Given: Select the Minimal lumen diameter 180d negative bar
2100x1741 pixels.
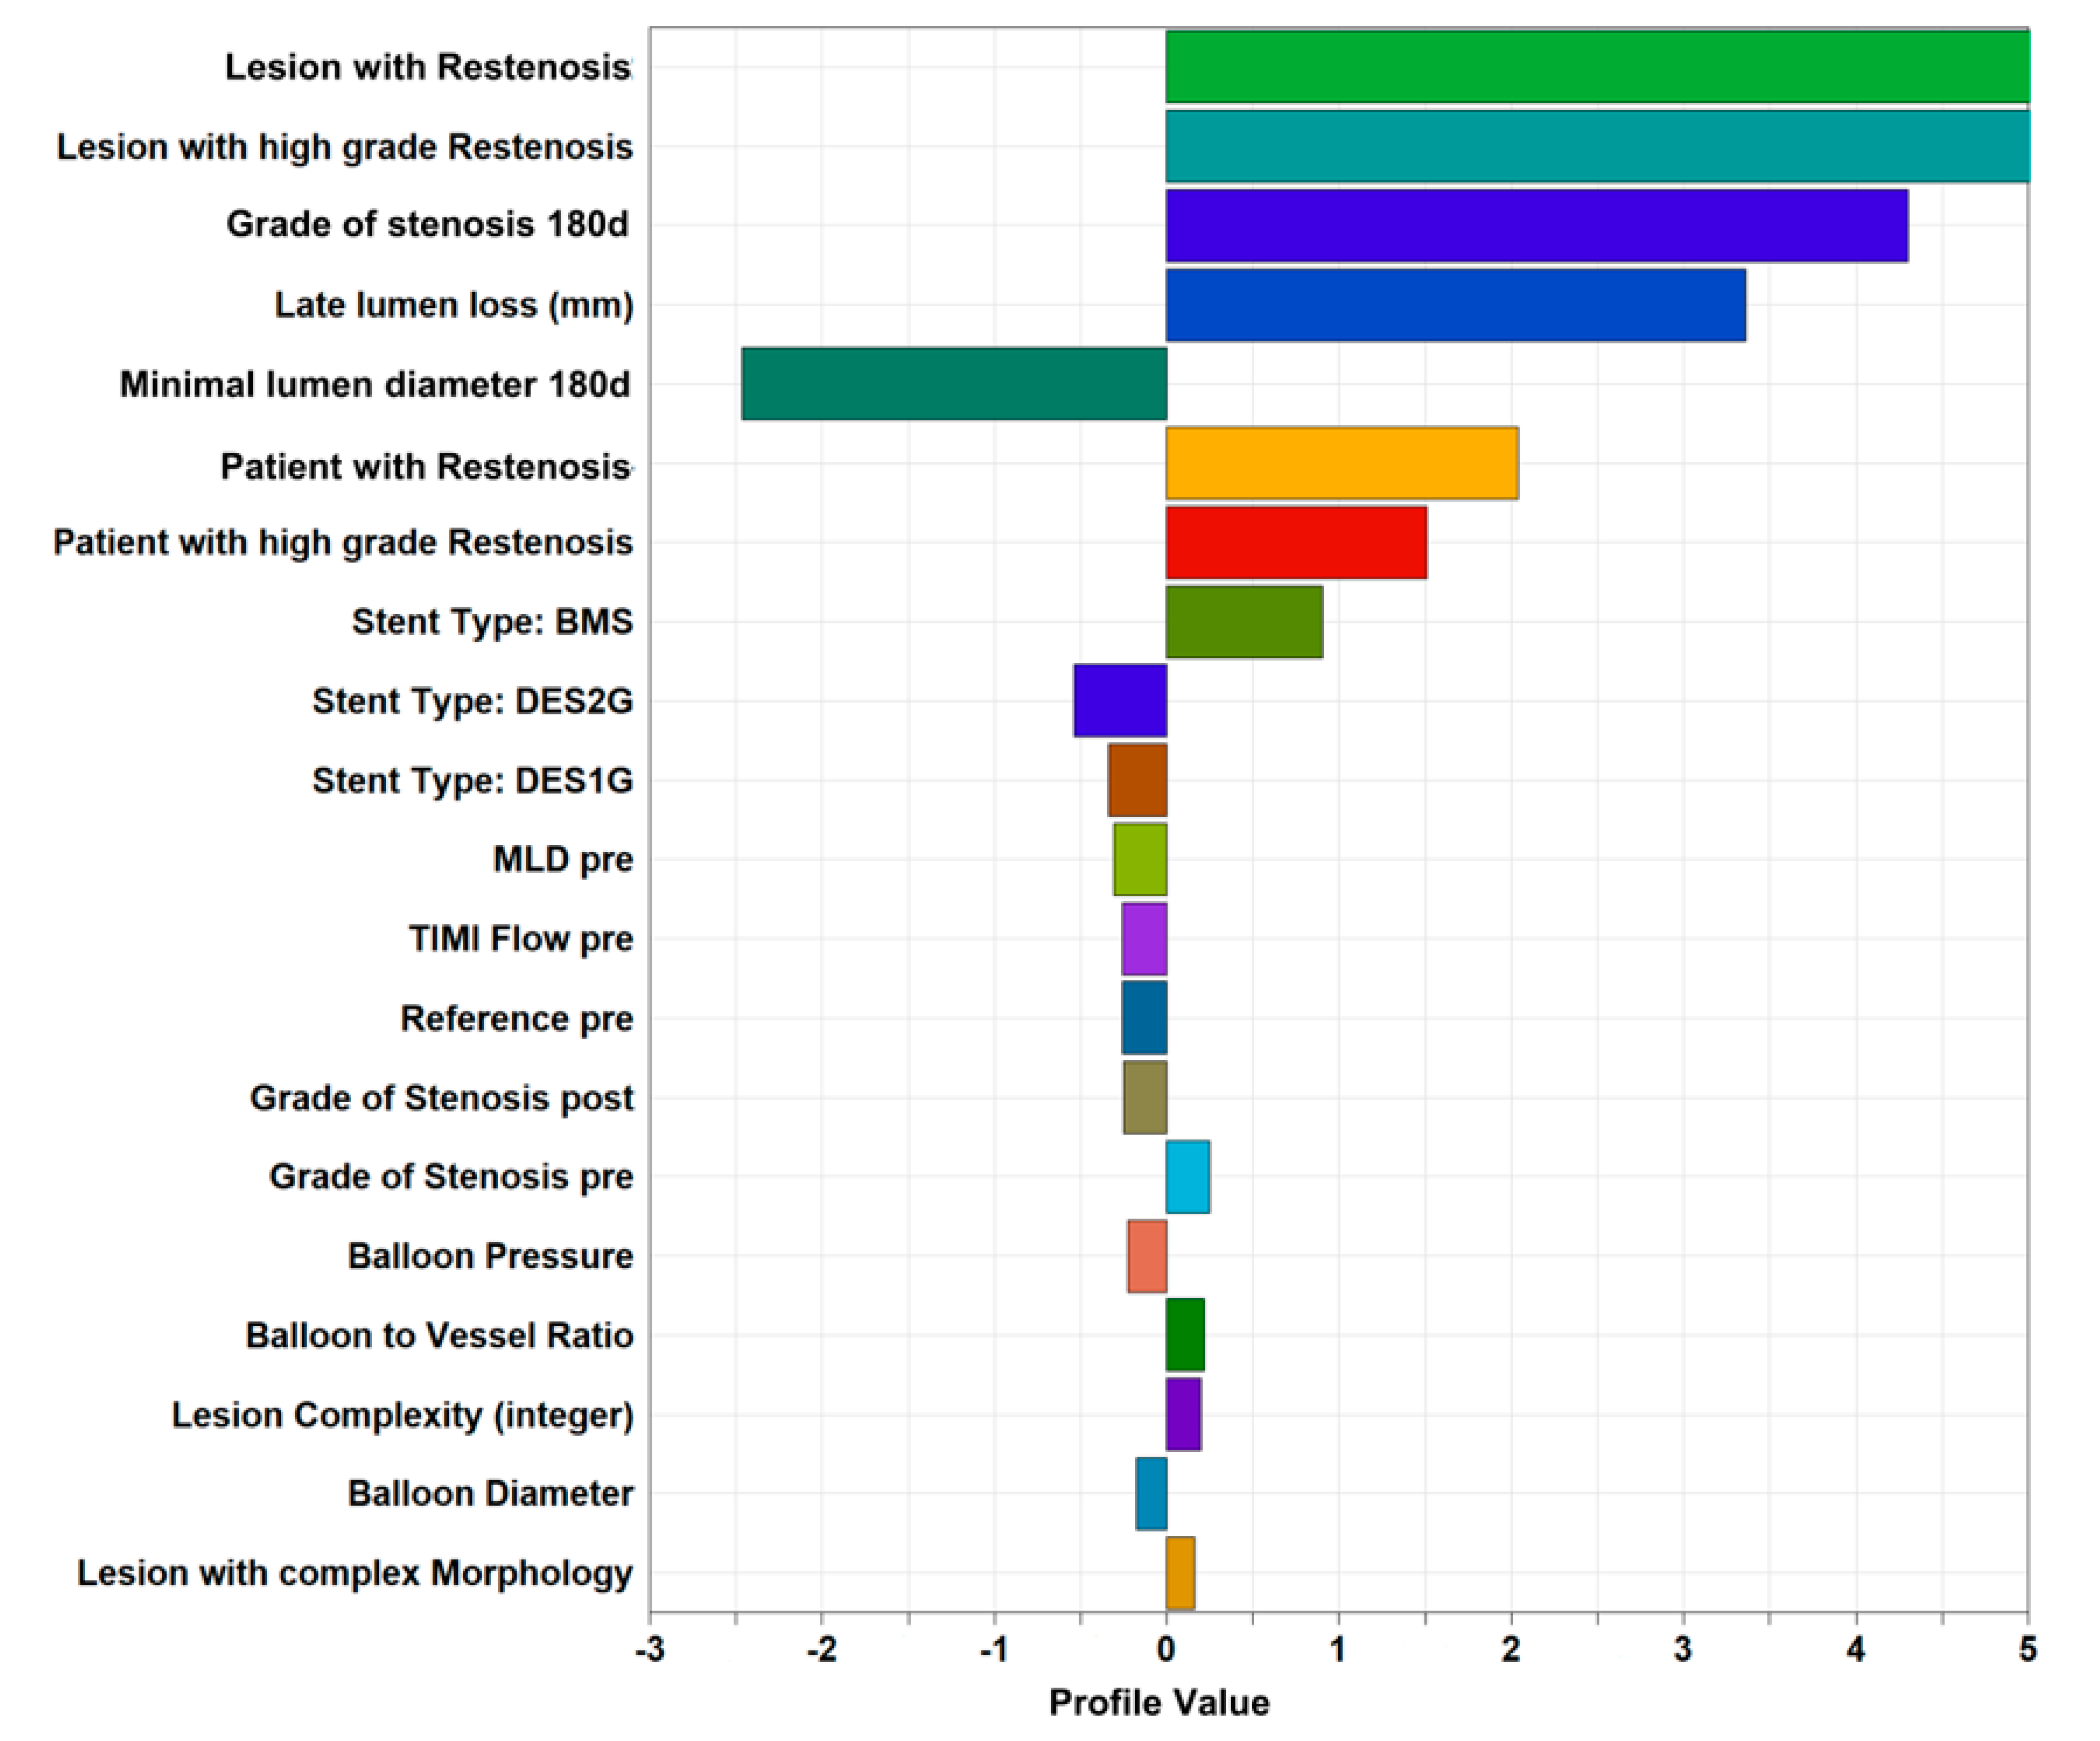Looking at the screenshot, I should pyautogui.click(x=953, y=383).
